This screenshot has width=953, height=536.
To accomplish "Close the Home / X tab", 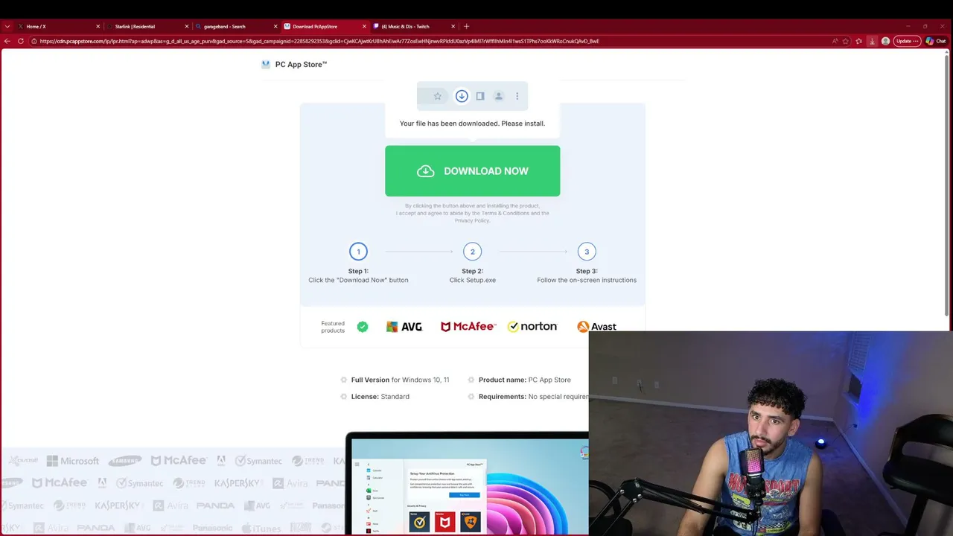I will click(98, 27).
